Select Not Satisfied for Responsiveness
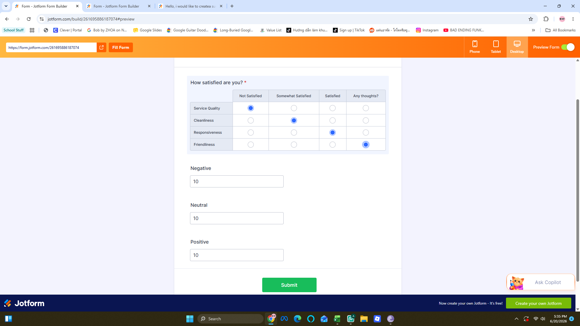This screenshot has height=326, width=580. (x=250, y=133)
